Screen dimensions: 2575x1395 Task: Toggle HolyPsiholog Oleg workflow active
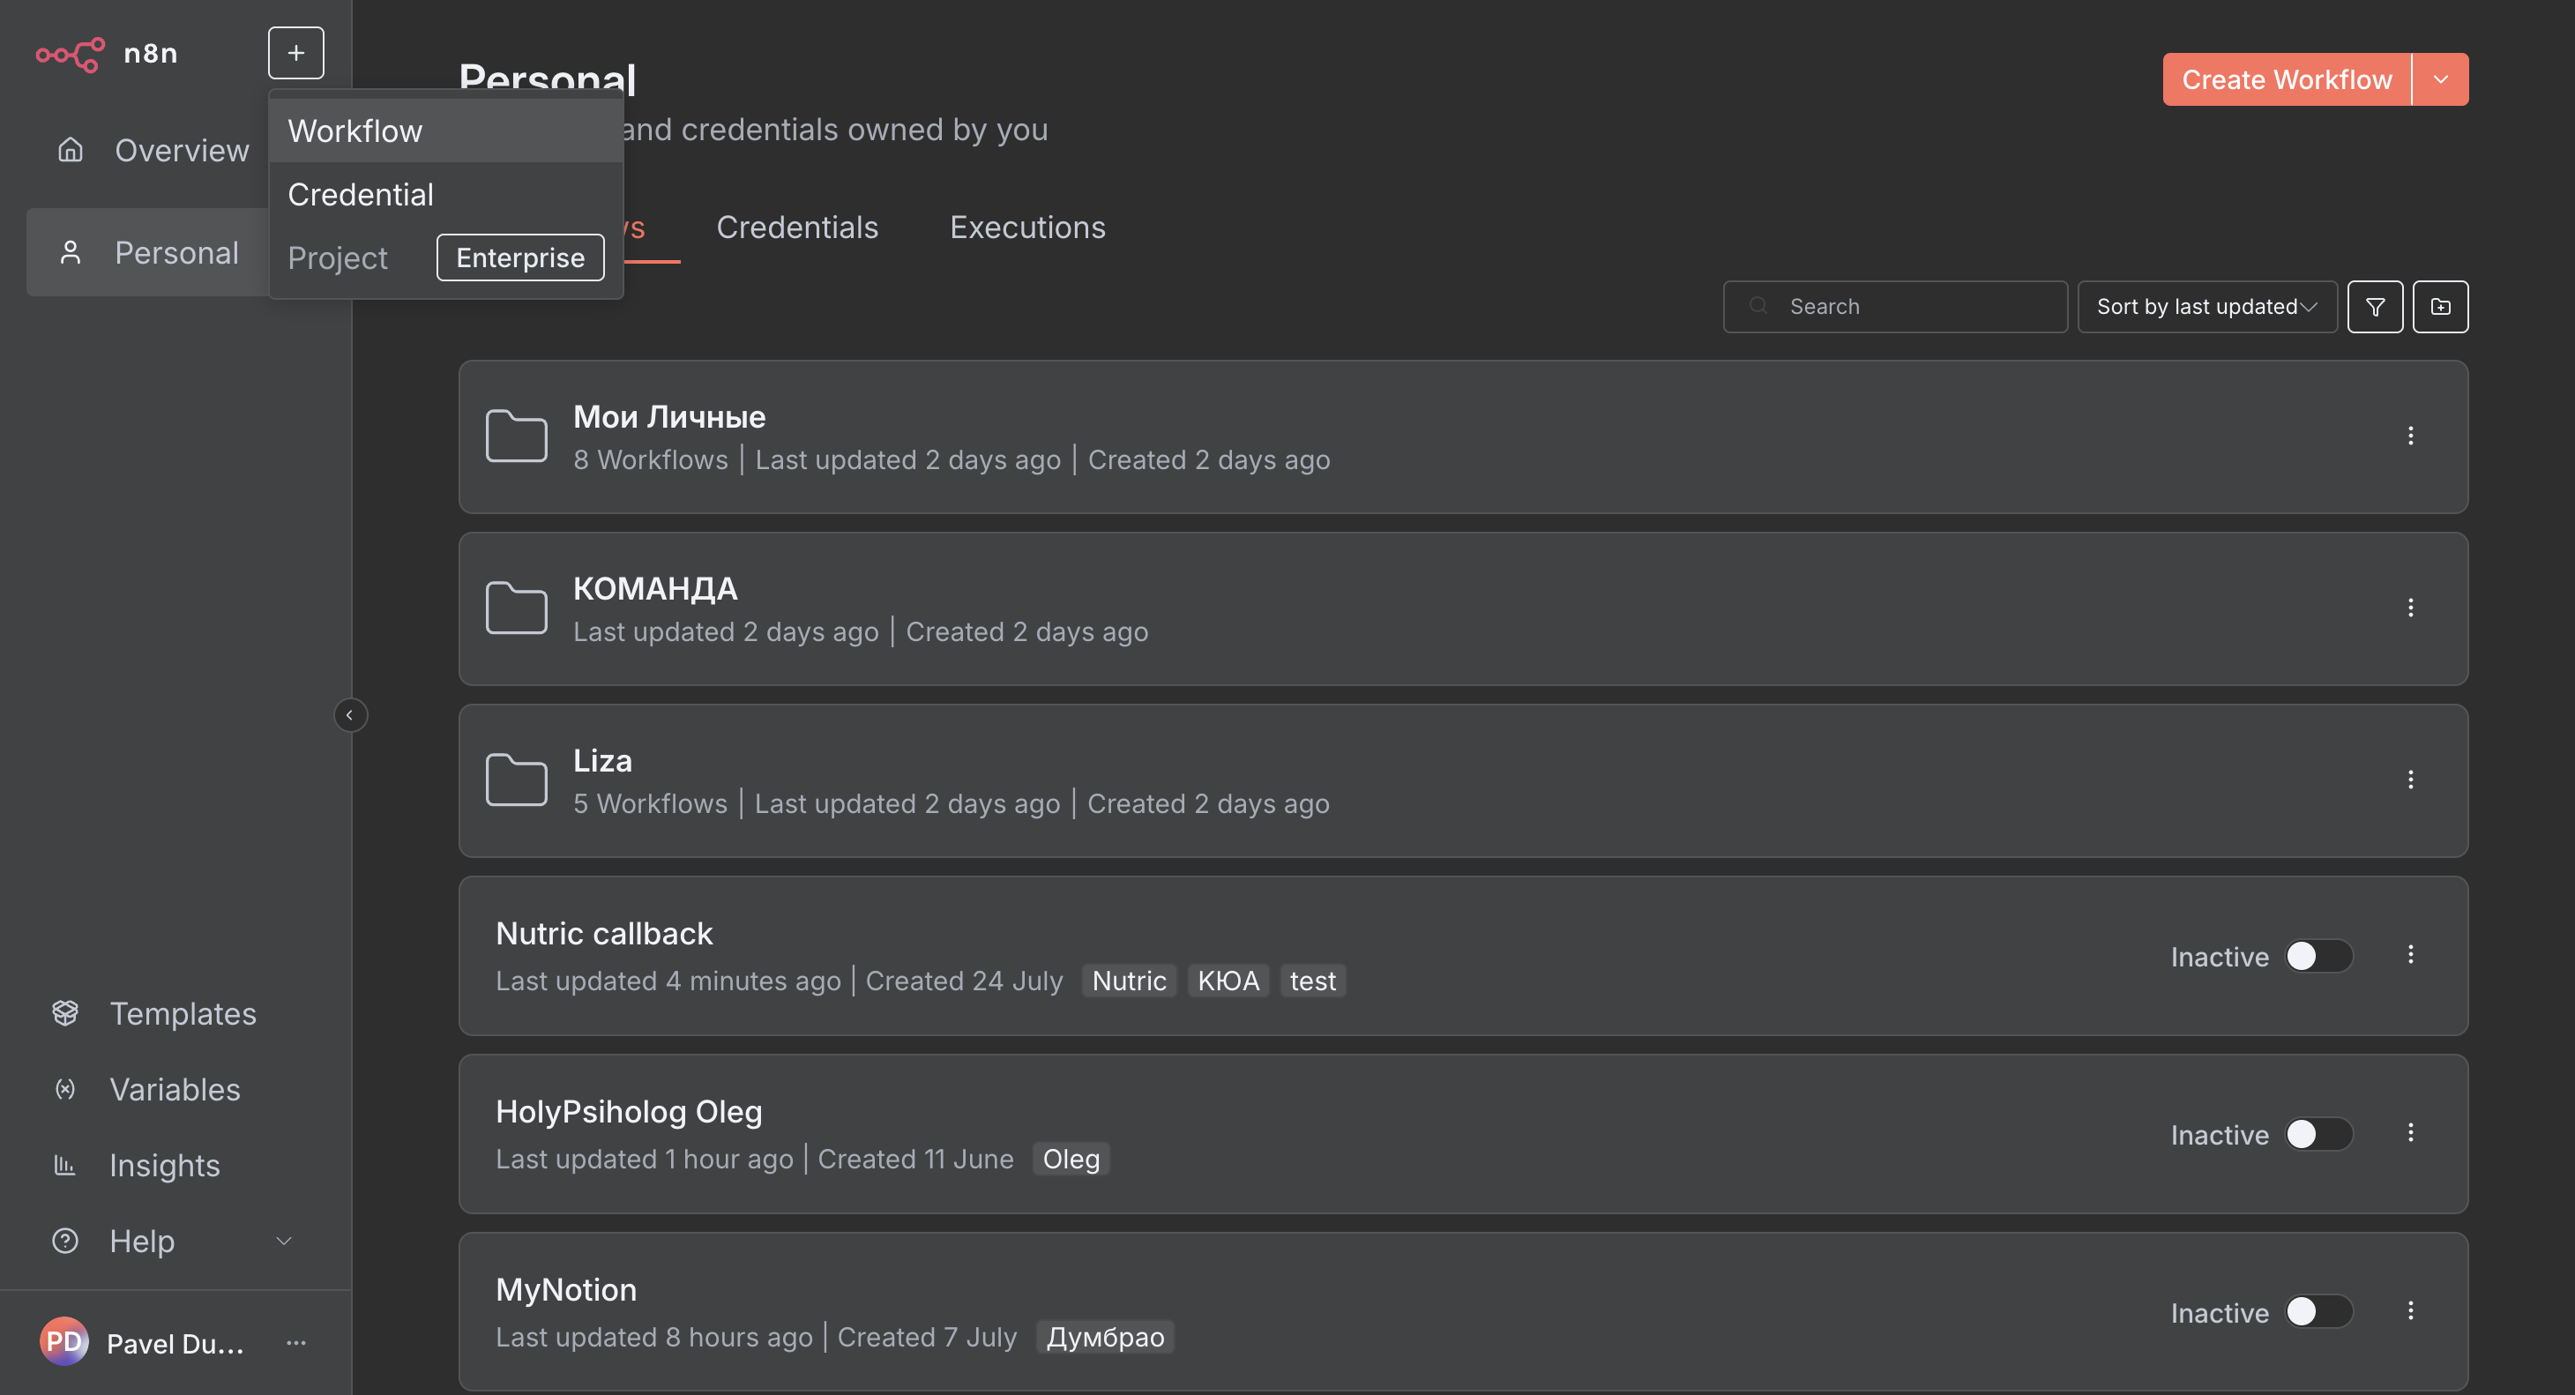[2318, 1134]
